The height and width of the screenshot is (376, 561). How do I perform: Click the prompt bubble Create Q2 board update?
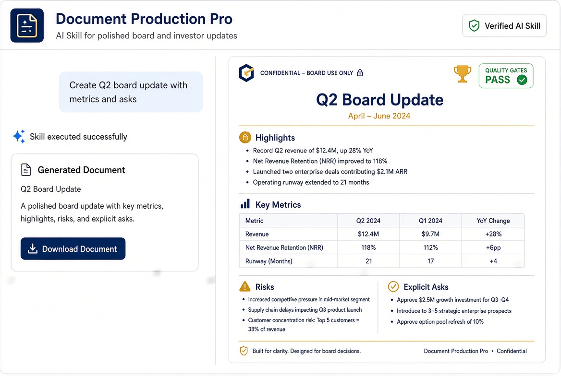[131, 92]
